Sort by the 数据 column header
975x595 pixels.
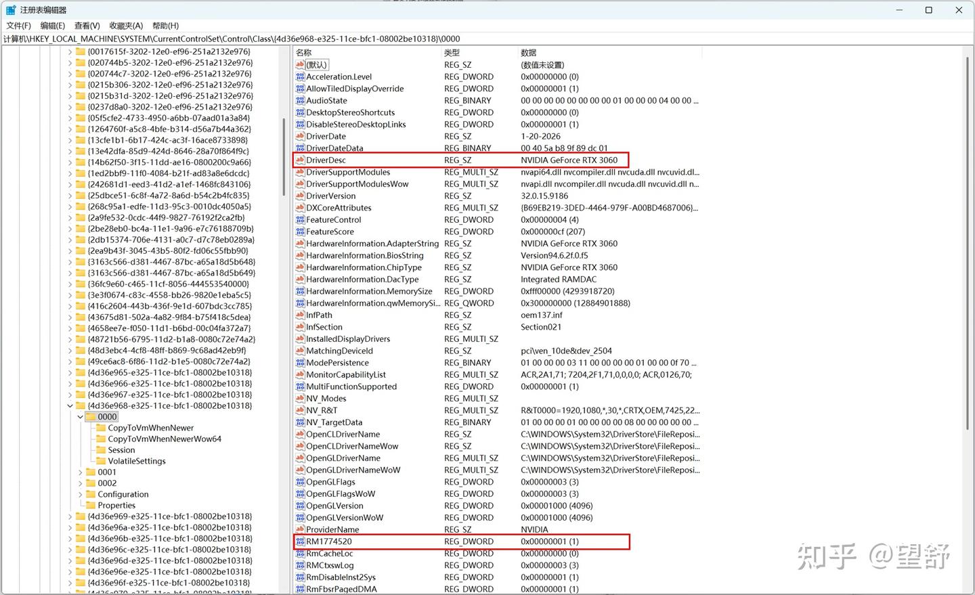click(x=609, y=53)
